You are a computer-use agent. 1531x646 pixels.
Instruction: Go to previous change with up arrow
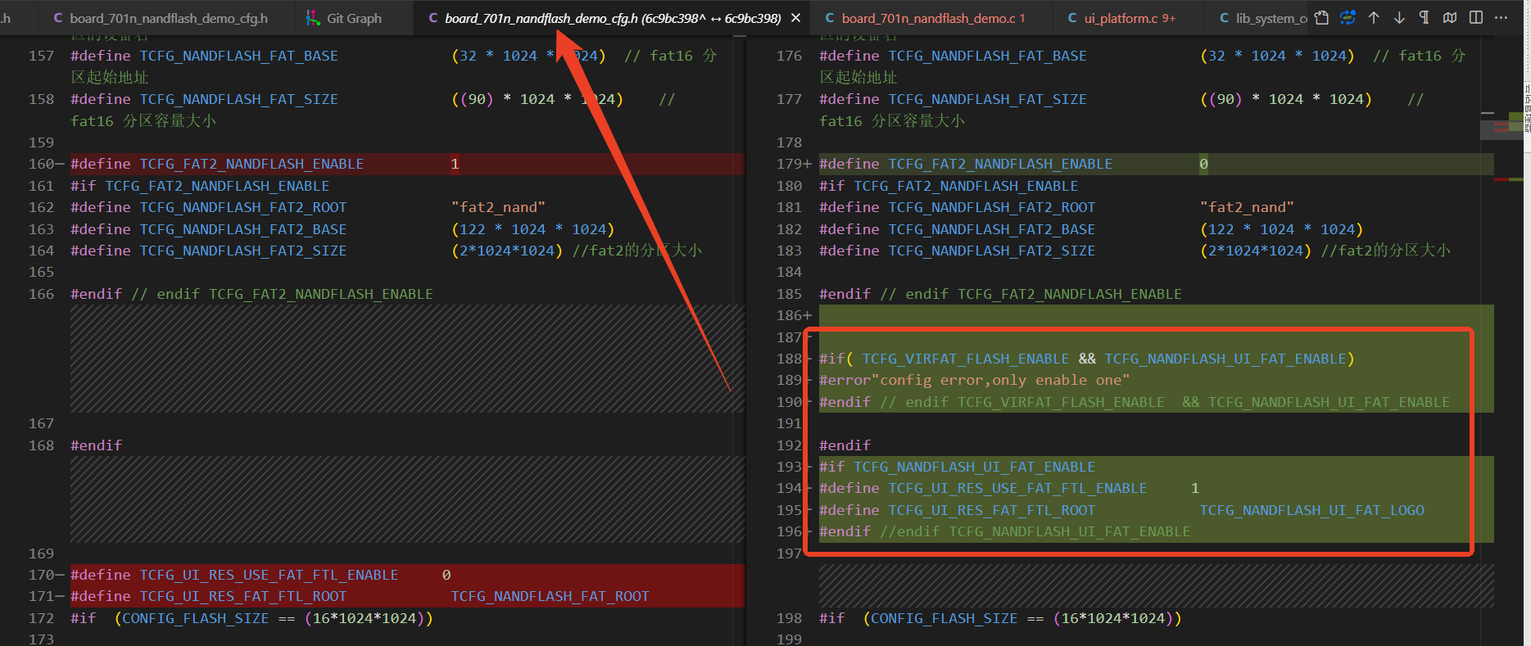coord(1374,18)
